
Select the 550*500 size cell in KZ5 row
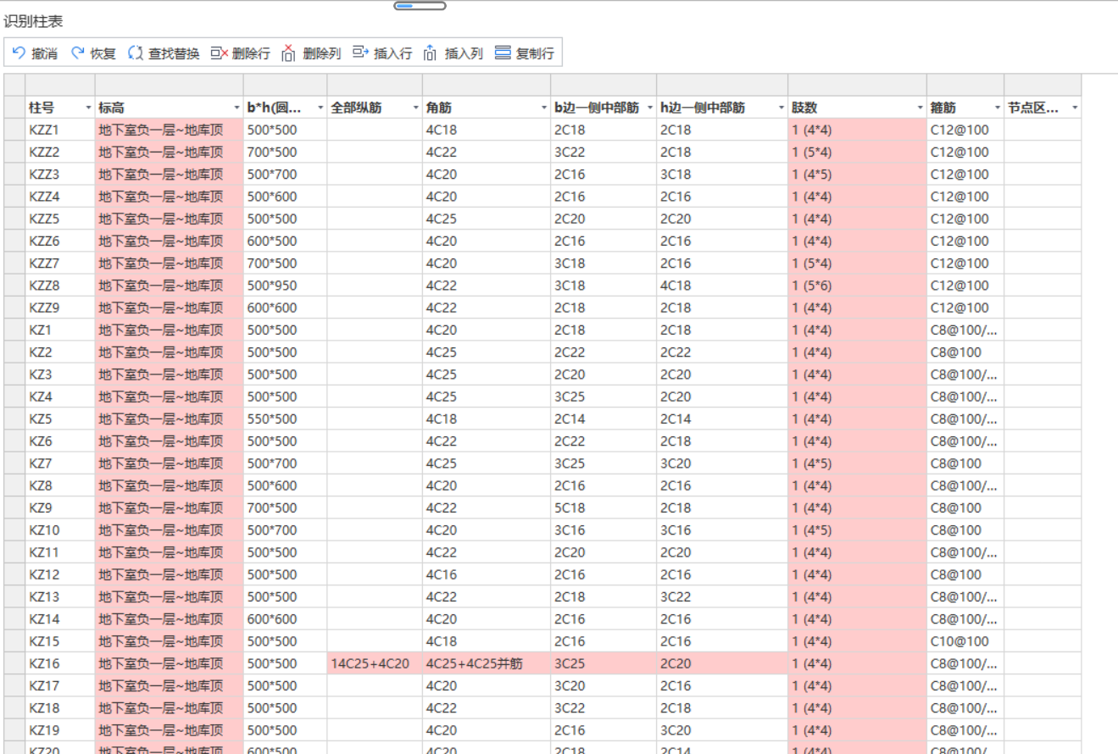tap(286, 419)
